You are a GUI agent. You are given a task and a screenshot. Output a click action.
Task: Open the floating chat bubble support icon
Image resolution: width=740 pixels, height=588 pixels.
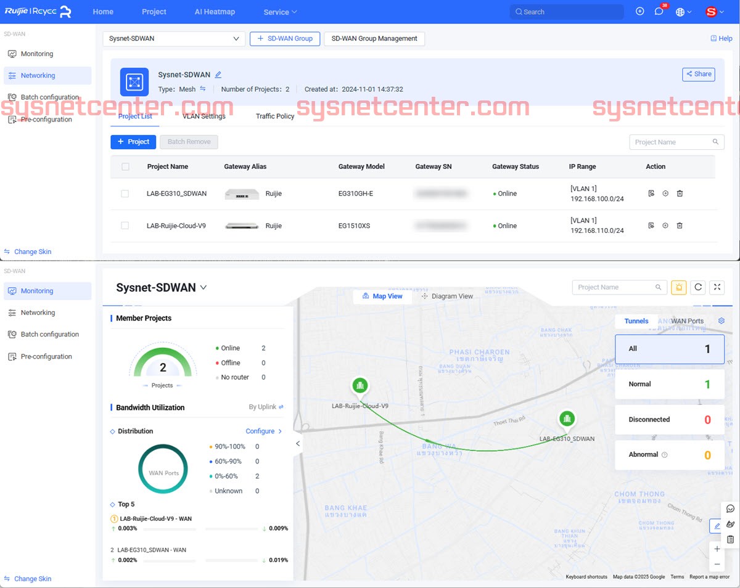coord(731,508)
